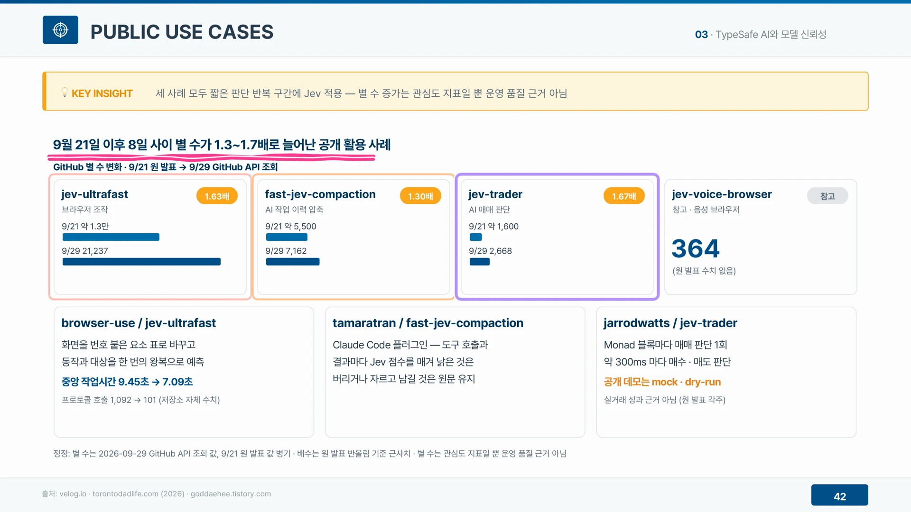Click the lightbulb icon next to KEY INSIGHT
Screen dimensions: 911x512
(x=65, y=92)
